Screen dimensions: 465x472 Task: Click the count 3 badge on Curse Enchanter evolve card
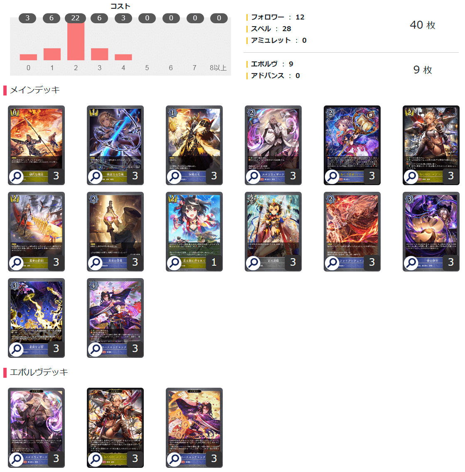point(214,458)
